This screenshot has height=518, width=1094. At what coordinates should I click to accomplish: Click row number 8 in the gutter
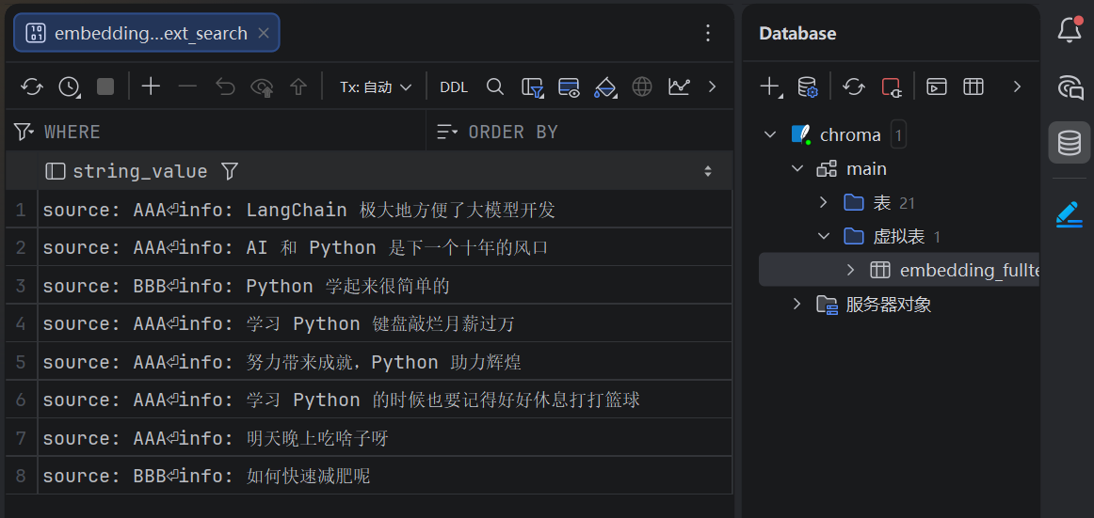[x=21, y=477]
